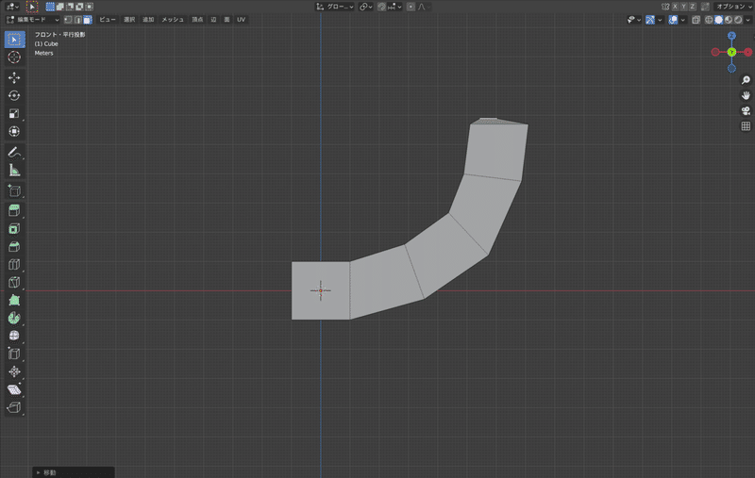Toggle X-ray view
The width and height of the screenshot is (755, 478).
point(696,20)
